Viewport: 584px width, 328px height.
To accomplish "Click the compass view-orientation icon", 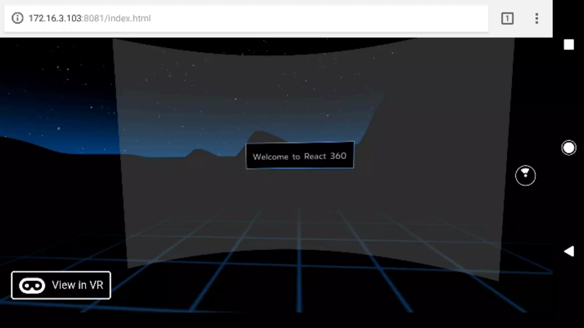I will tap(525, 175).
